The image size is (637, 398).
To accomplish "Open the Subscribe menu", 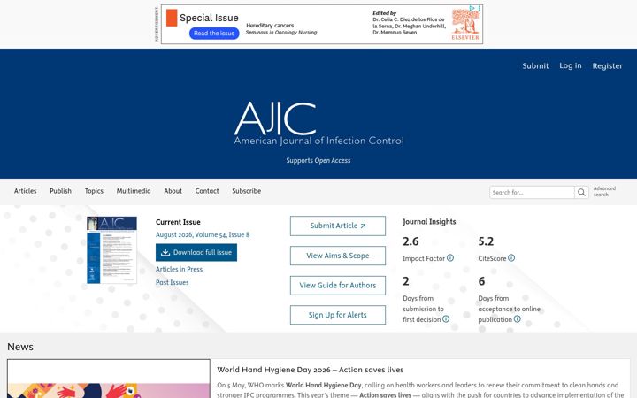I will point(247,191).
